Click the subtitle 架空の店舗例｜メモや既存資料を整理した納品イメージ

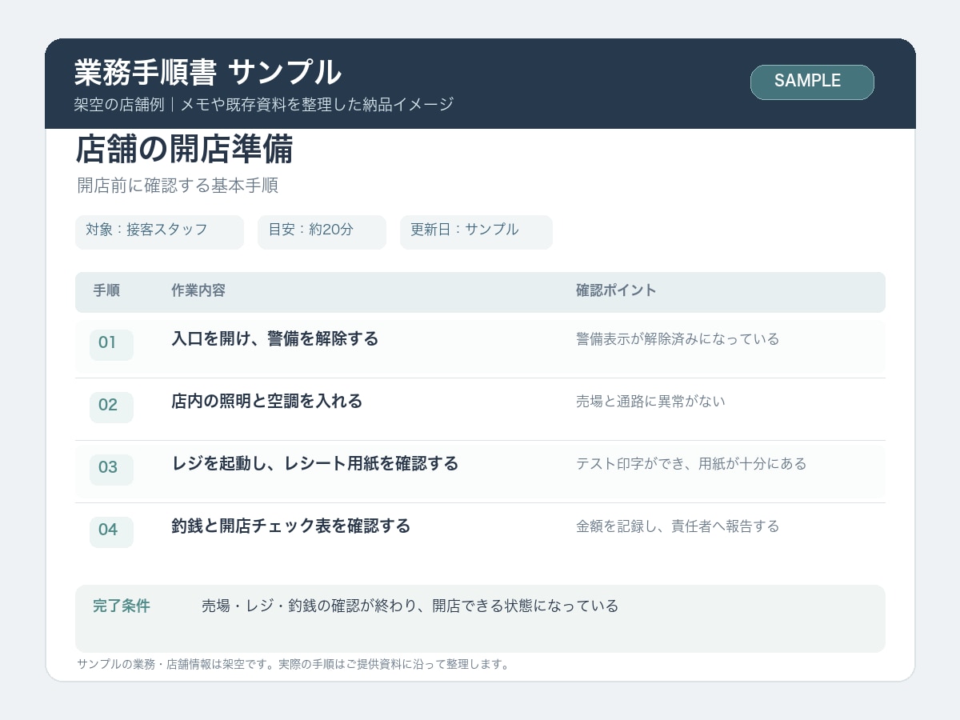coord(264,104)
